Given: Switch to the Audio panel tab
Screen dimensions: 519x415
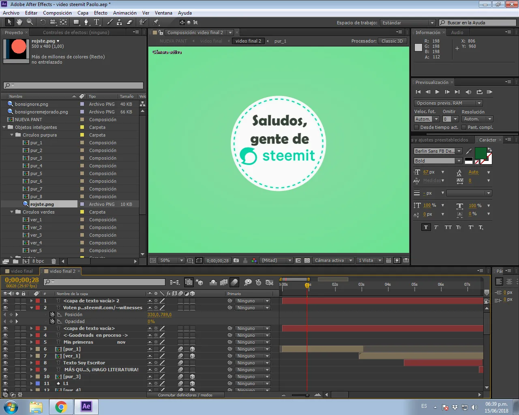Looking at the screenshot, I should point(457,32).
